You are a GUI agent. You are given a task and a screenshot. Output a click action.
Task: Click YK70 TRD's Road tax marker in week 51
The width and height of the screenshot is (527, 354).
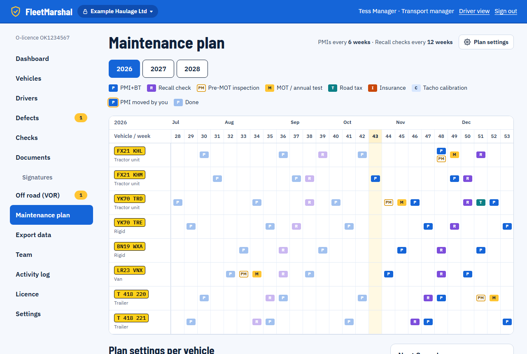point(481,203)
